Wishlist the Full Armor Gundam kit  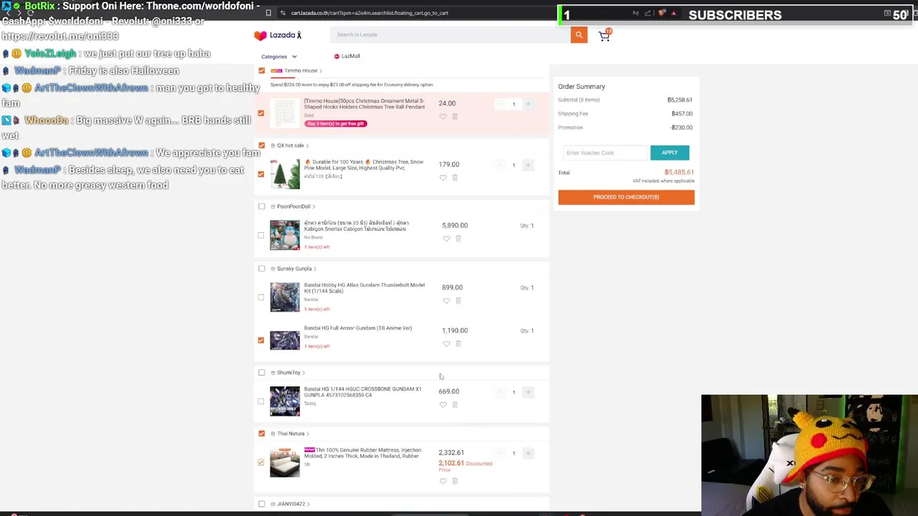pyautogui.click(x=446, y=343)
